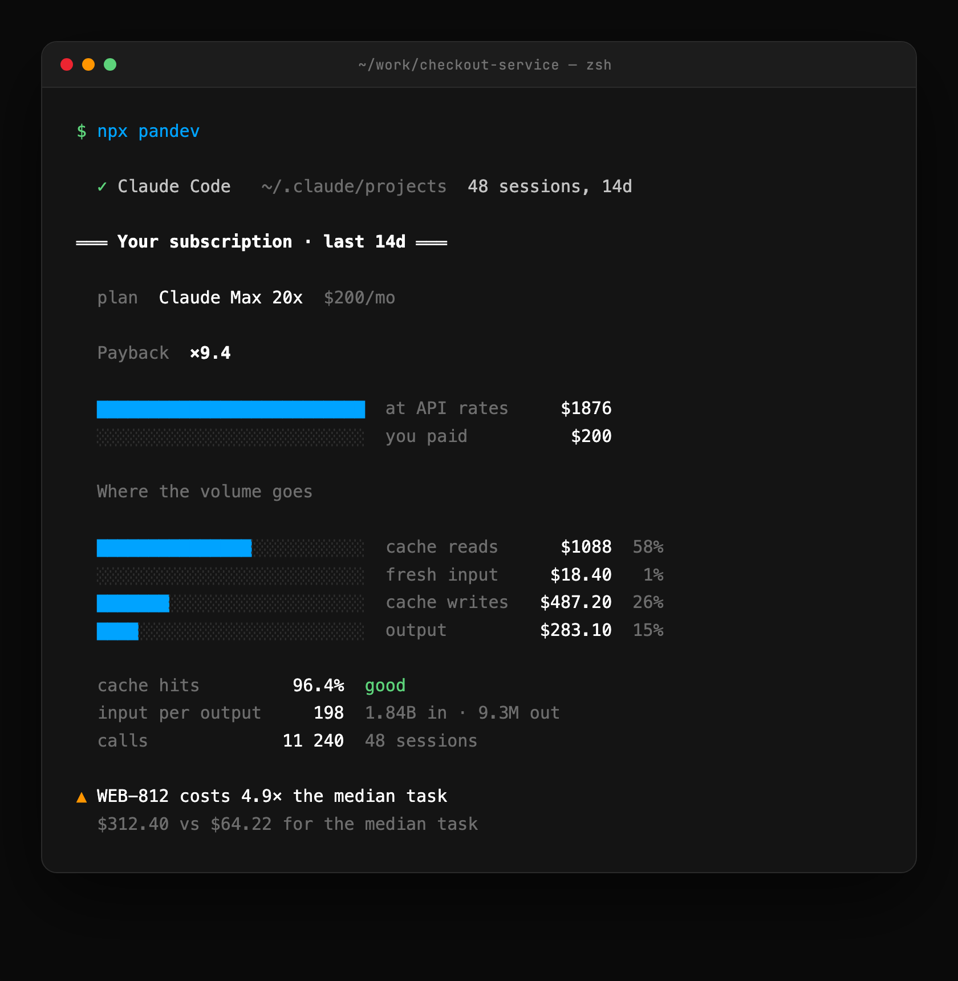Click the cache reads progress bar
The width and height of the screenshot is (958, 981).
tap(231, 548)
